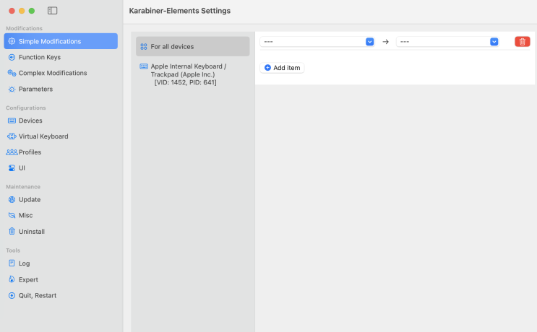Image resolution: width=537 pixels, height=332 pixels.
Task: Click the Parameters sidebar icon
Action: pyautogui.click(x=12, y=89)
